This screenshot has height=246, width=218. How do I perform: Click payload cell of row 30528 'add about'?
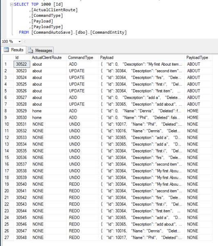(x=141, y=104)
